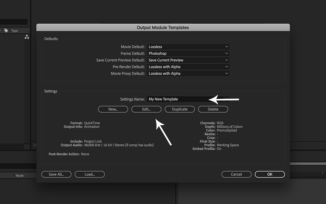Open the project flowchart view icon
The width and height of the screenshot is (326, 204).
[x=27, y=37]
